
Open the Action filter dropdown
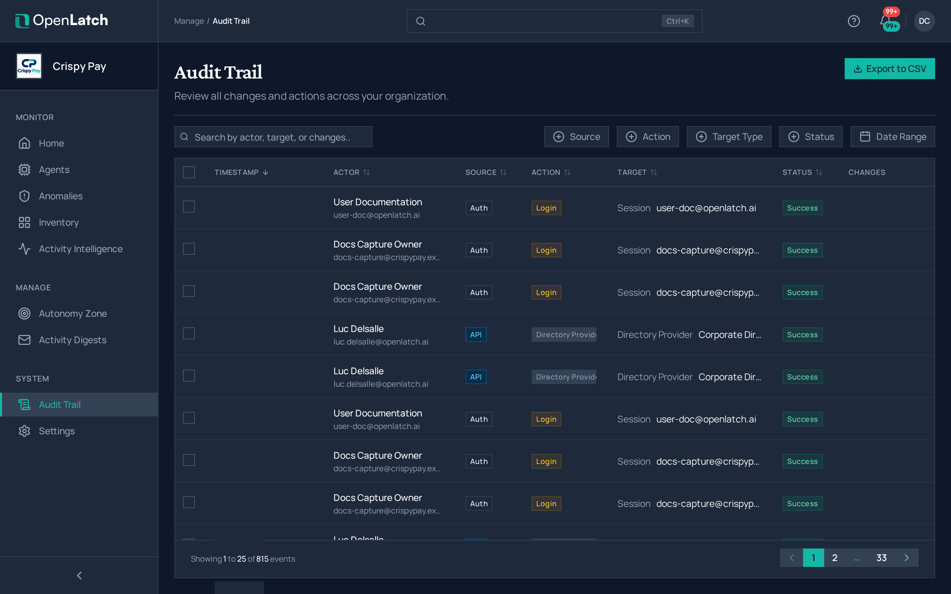(647, 137)
